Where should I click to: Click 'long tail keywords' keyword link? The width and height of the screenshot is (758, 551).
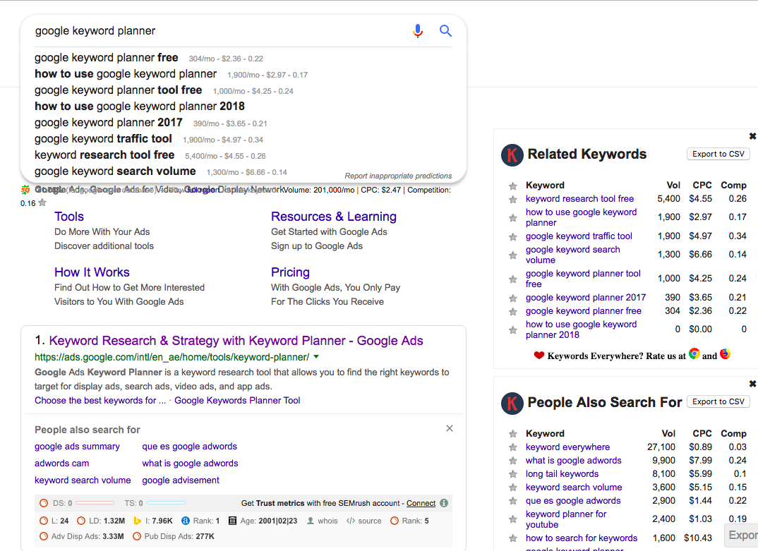click(562, 474)
